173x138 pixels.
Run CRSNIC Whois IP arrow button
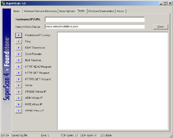pos(19,92)
